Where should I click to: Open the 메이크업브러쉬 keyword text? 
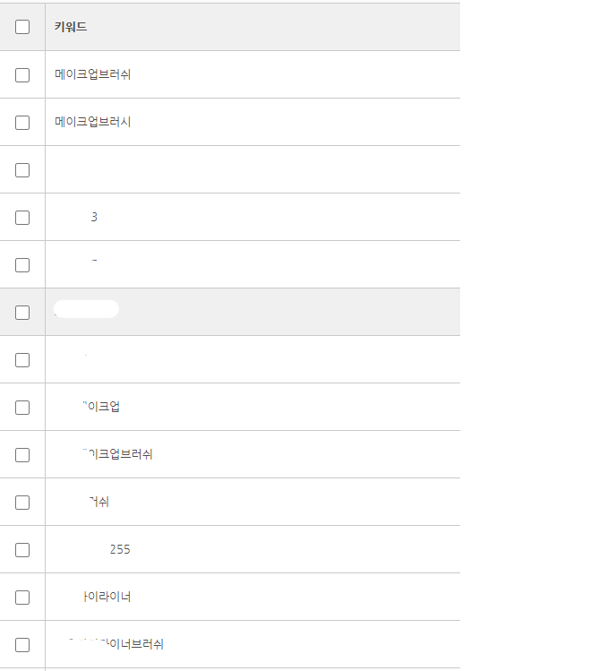tap(92, 74)
